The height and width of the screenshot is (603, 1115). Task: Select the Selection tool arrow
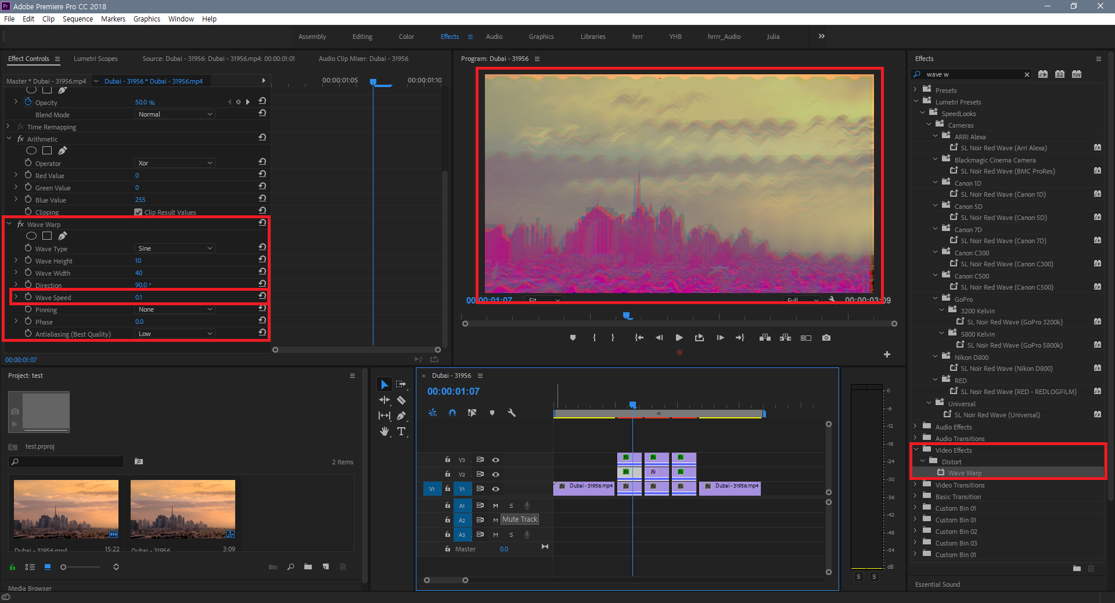pos(384,385)
